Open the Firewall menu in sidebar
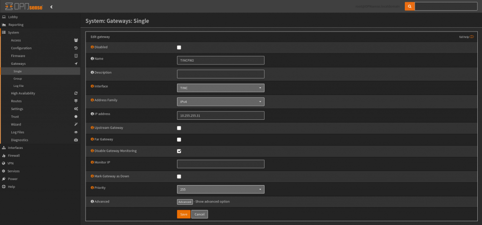The height and width of the screenshot is (225, 482). click(14, 155)
